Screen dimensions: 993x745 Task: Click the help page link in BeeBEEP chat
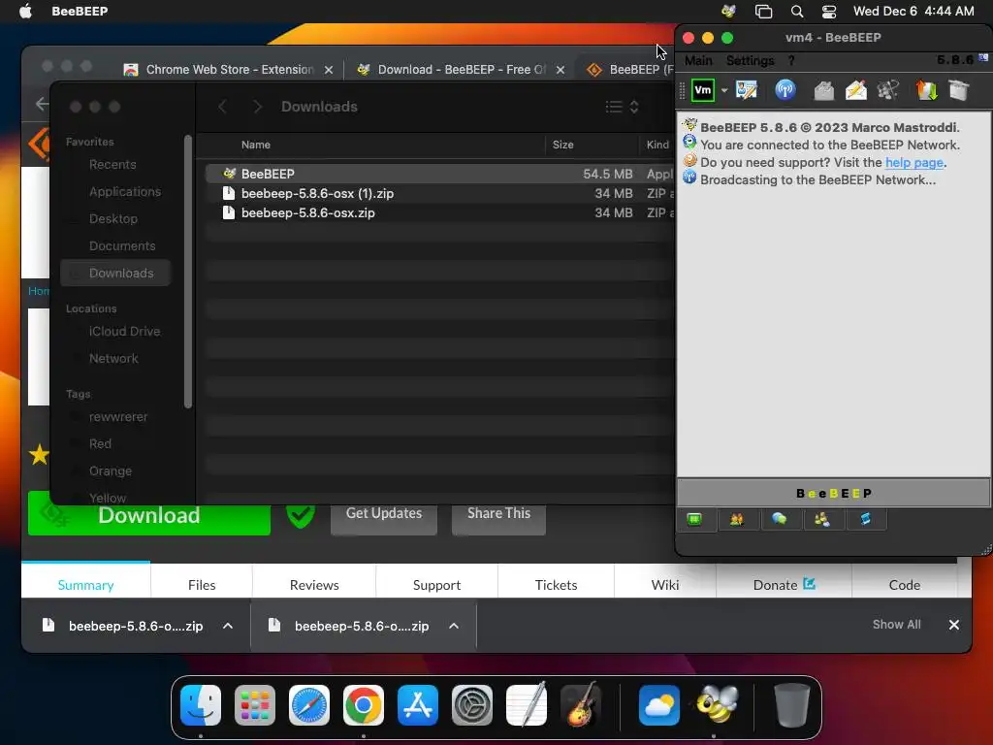pyautogui.click(x=913, y=162)
